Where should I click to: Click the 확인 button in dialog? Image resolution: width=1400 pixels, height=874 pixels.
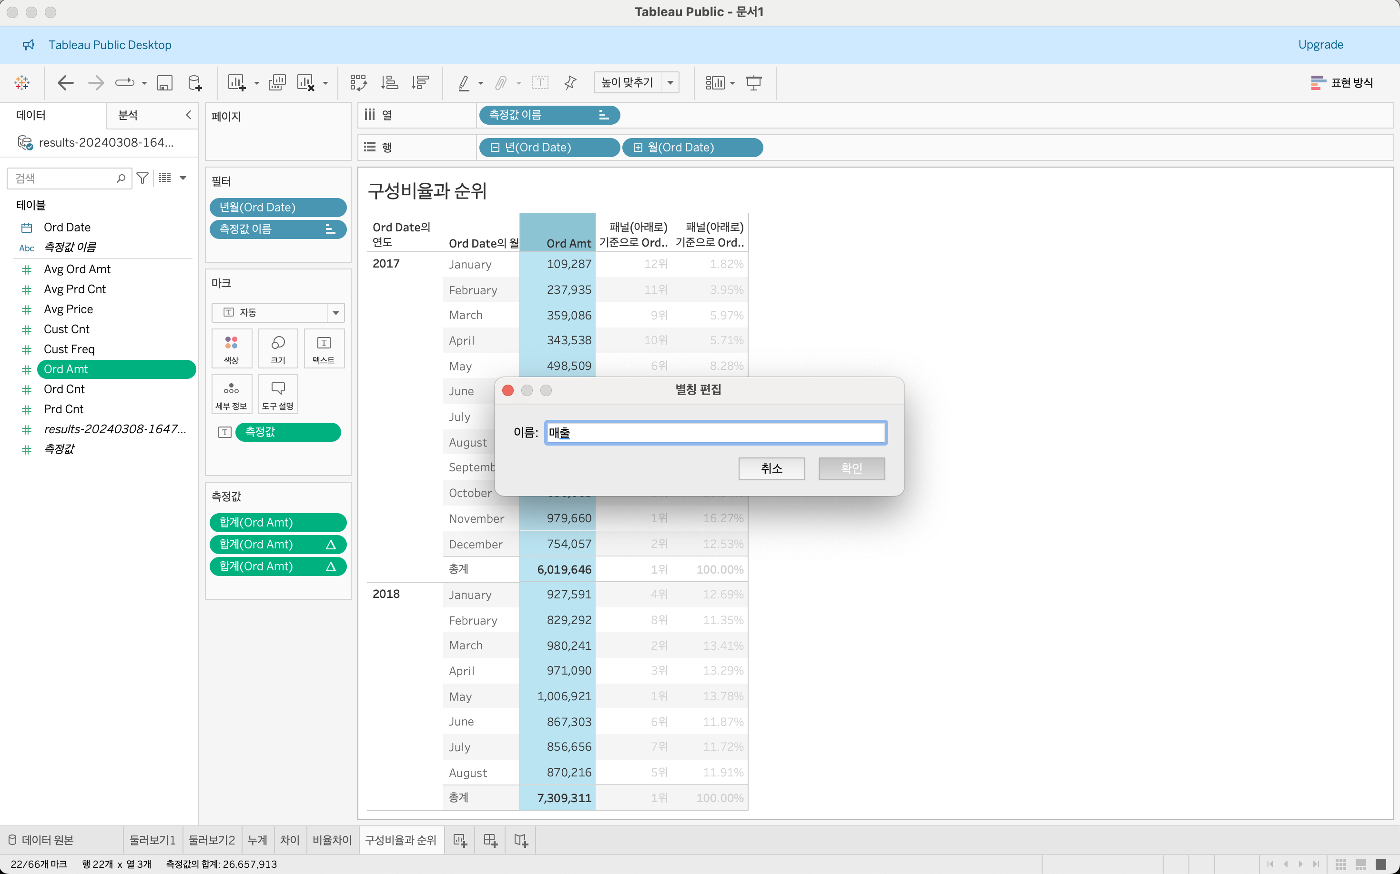(851, 468)
